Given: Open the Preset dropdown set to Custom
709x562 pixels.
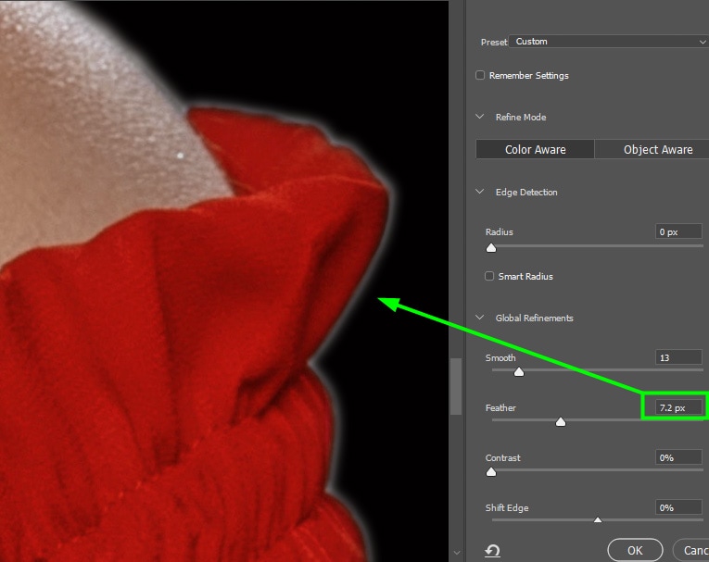Looking at the screenshot, I should tap(609, 42).
